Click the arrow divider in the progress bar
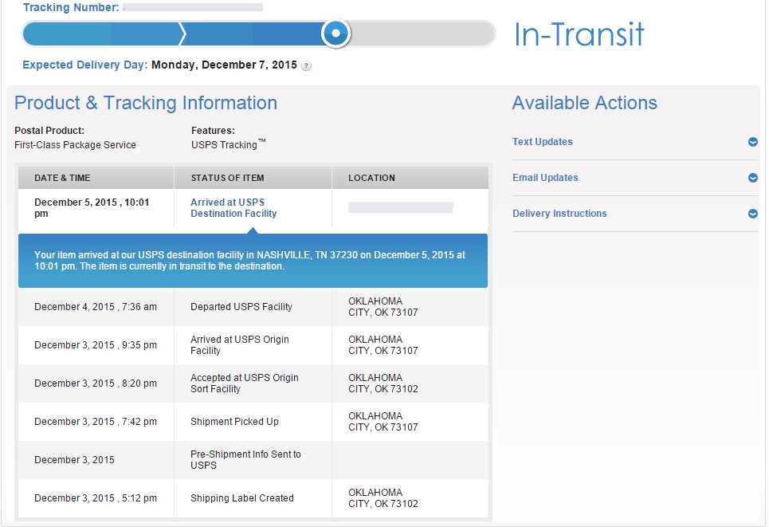 tap(182, 33)
